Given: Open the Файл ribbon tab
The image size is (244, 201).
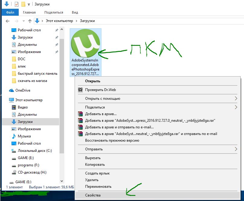Looking at the screenshot, I should click(10, 12).
